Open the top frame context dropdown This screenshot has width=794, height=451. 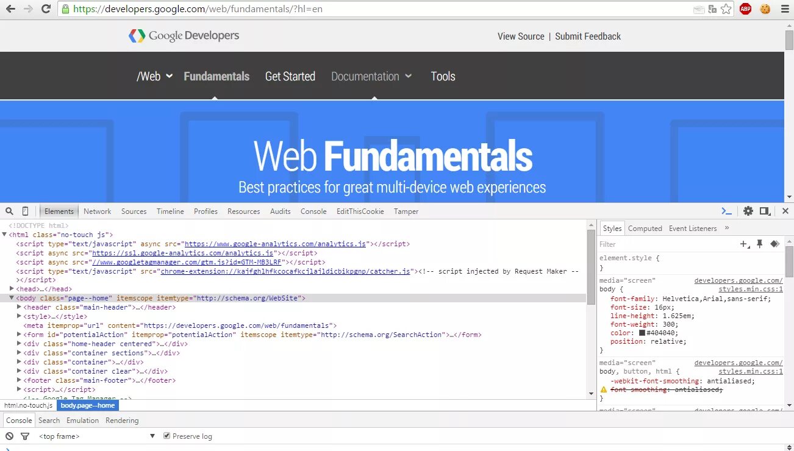(x=97, y=436)
